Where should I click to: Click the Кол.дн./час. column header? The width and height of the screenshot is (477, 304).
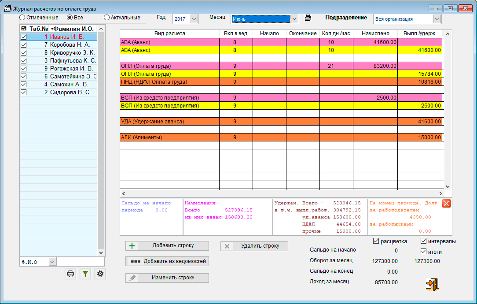[337, 33]
